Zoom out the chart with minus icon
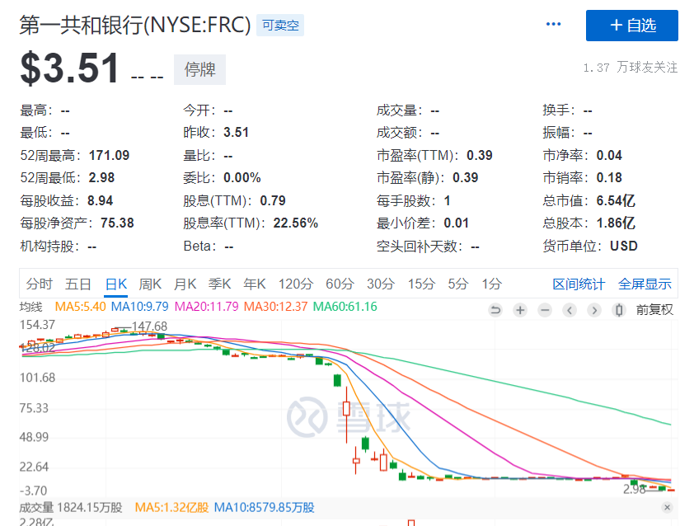Image resolution: width=680 pixels, height=526 pixels. point(545,310)
